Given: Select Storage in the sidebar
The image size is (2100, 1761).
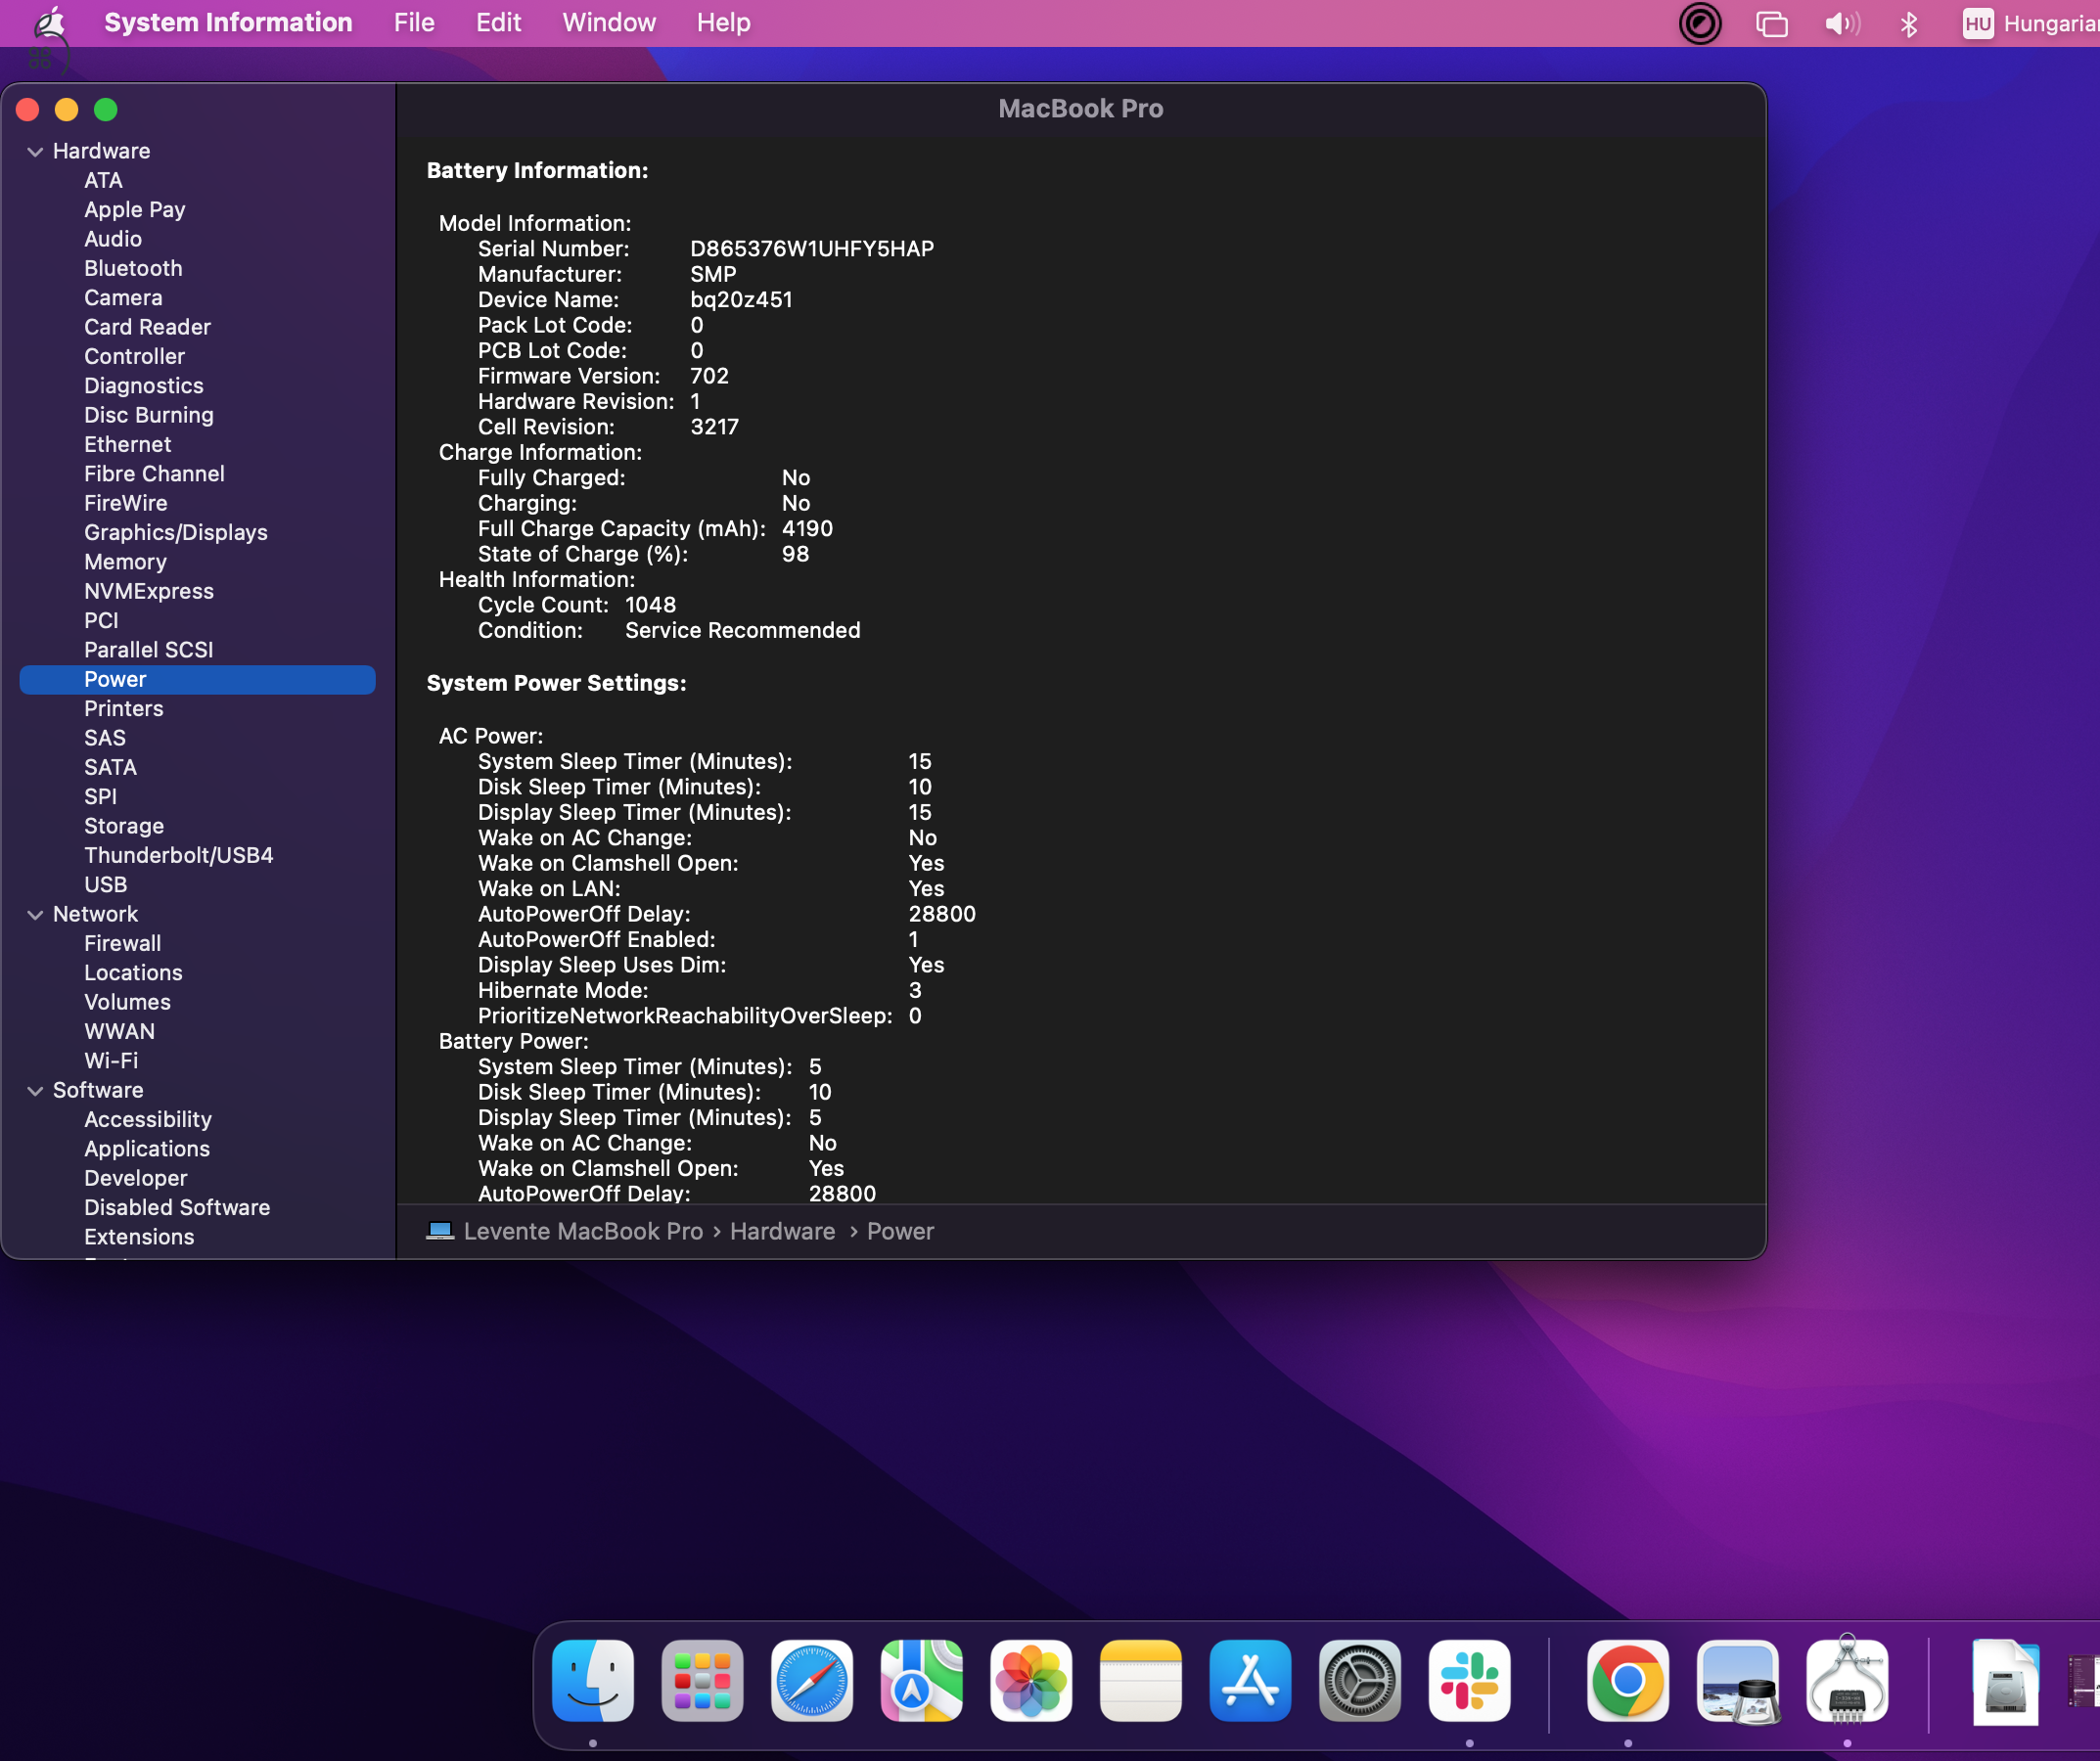Looking at the screenshot, I should (124, 826).
